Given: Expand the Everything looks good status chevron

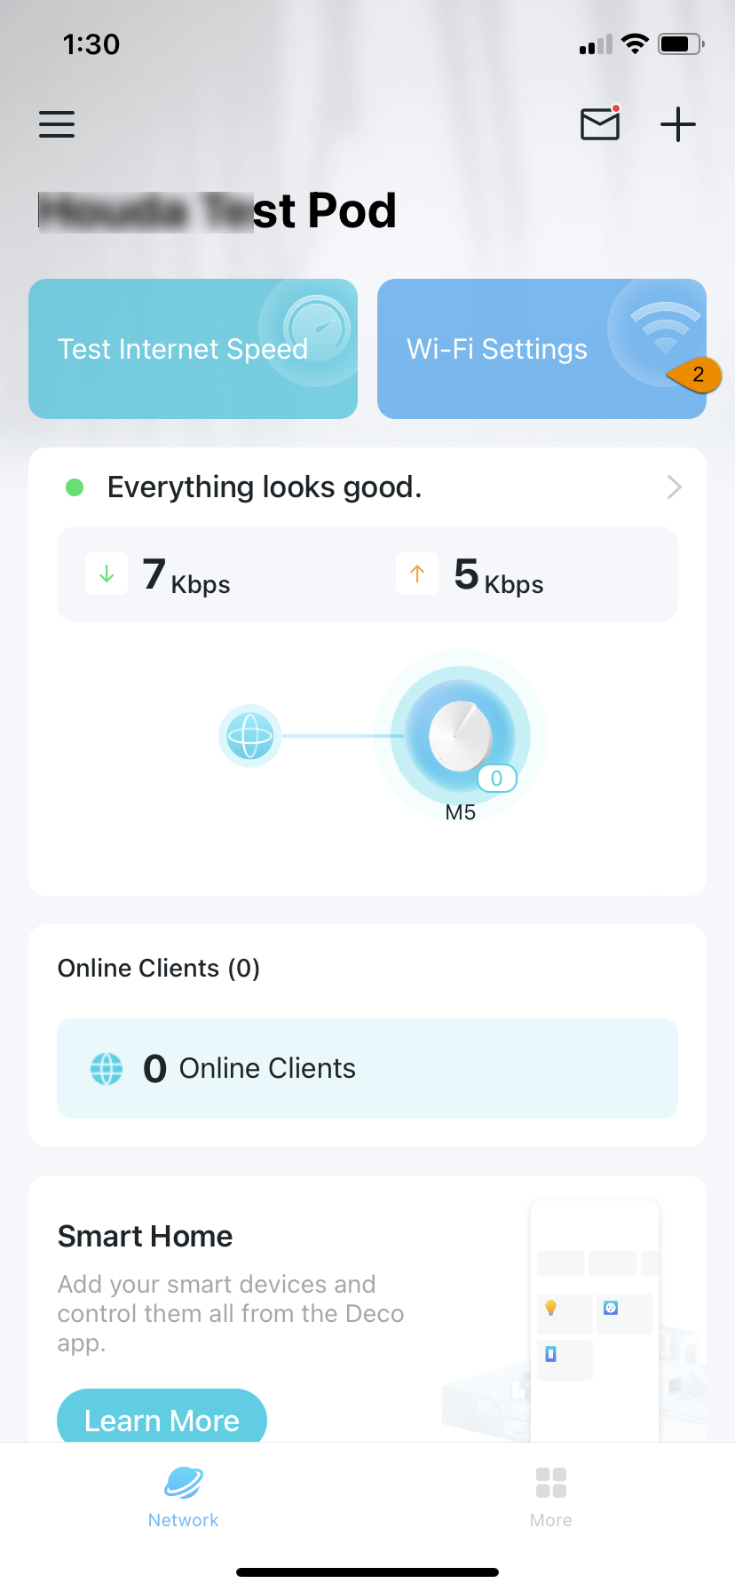Looking at the screenshot, I should click(674, 487).
